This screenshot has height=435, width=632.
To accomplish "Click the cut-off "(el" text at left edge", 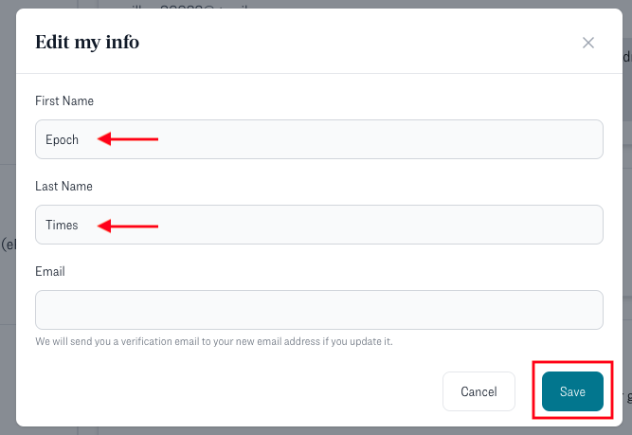I will [8, 245].
